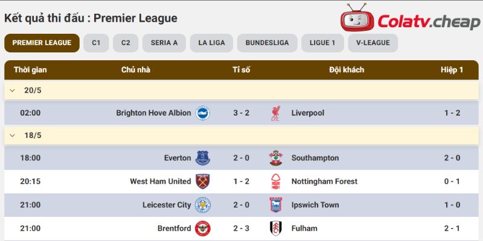483x241 pixels.
Task: Click the Brentford bee crest
Action: 203,228
